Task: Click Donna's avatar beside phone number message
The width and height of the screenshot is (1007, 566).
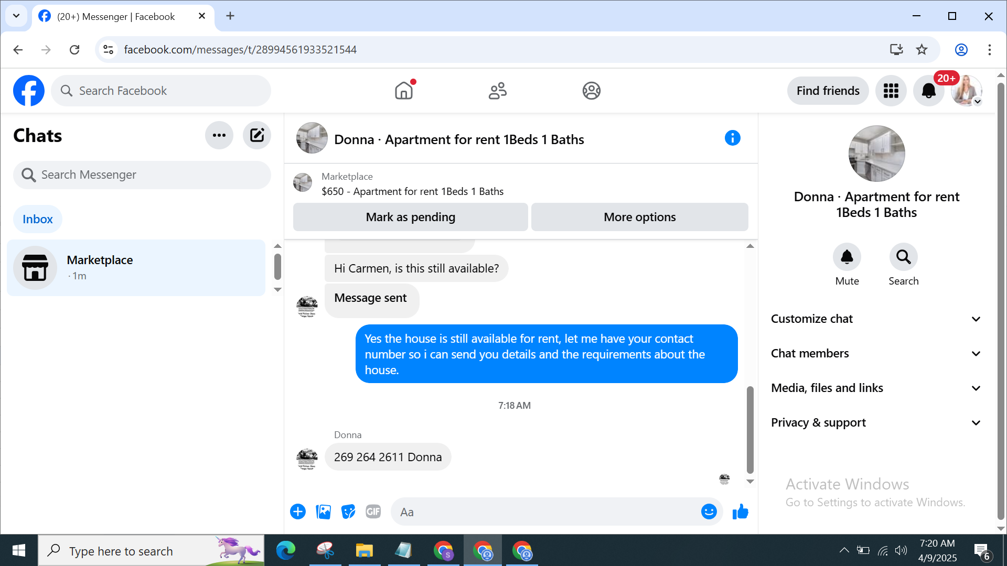Action: click(x=307, y=459)
